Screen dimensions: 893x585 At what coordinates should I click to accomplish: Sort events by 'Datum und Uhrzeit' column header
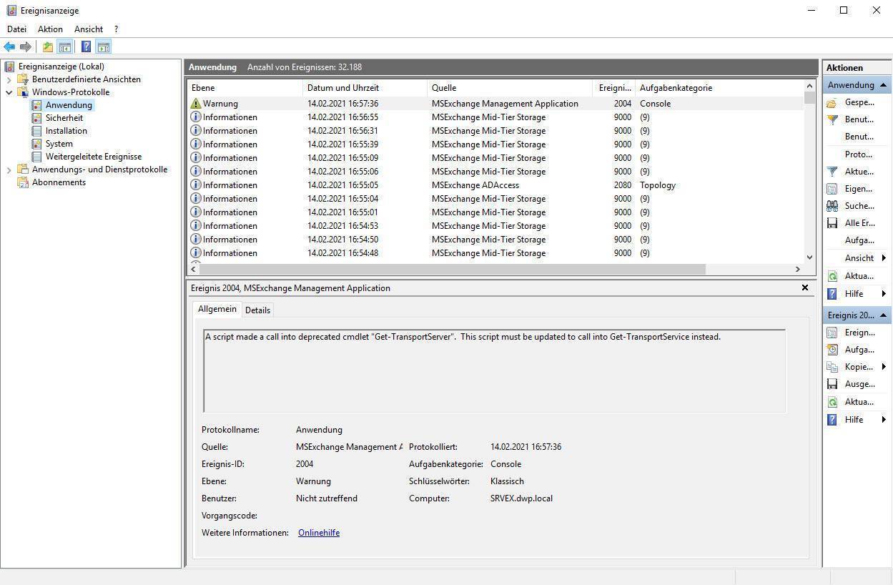pyautogui.click(x=342, y=88)
